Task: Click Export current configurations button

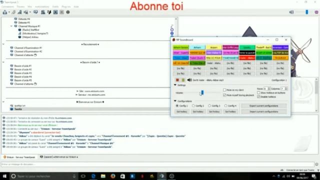Action: [263, 106]
